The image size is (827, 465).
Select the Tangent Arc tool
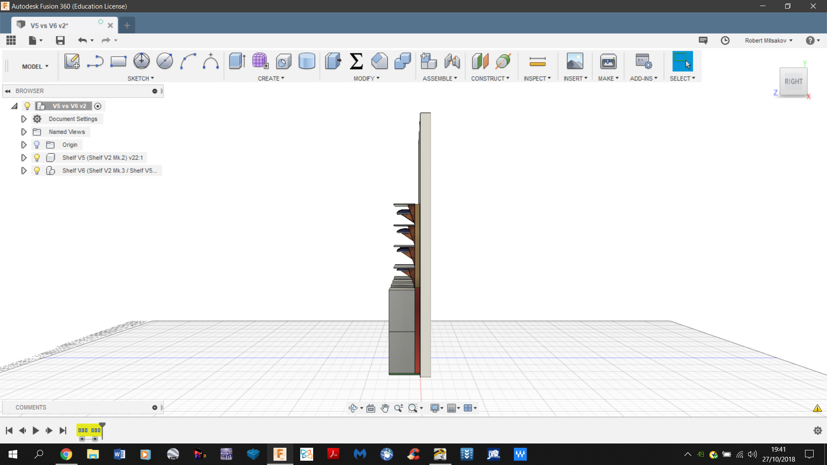click(211, 61)
